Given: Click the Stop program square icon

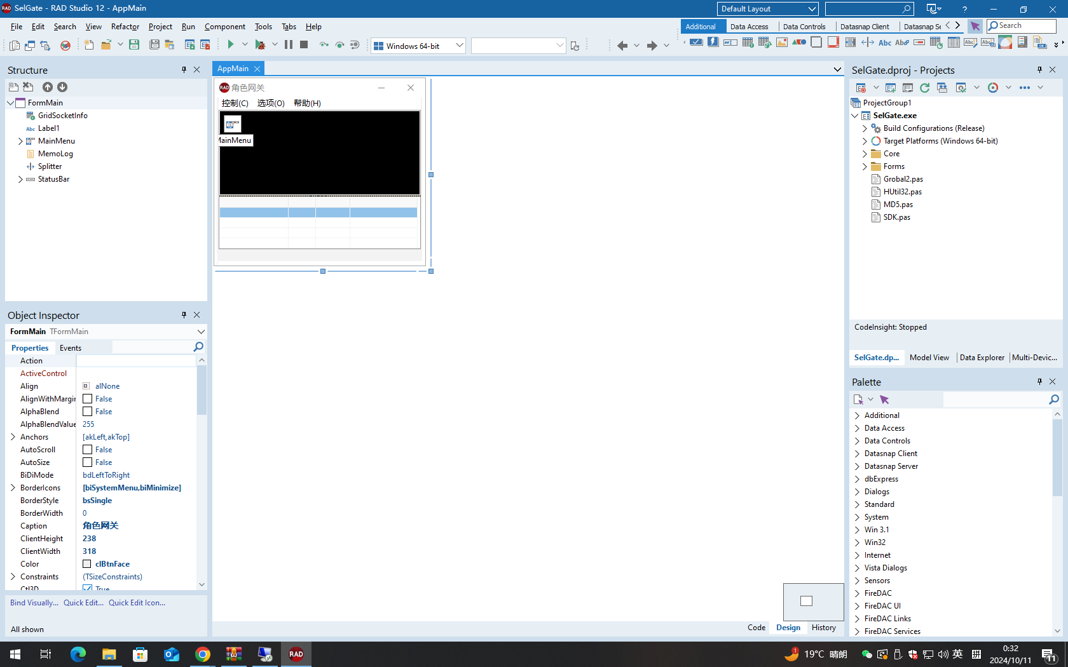Looking at the screenshot, I should click(x=304, y=44).
